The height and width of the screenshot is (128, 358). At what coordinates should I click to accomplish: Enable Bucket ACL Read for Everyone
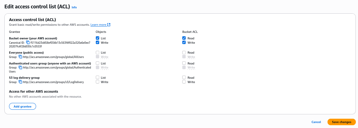tap(184, 52)
